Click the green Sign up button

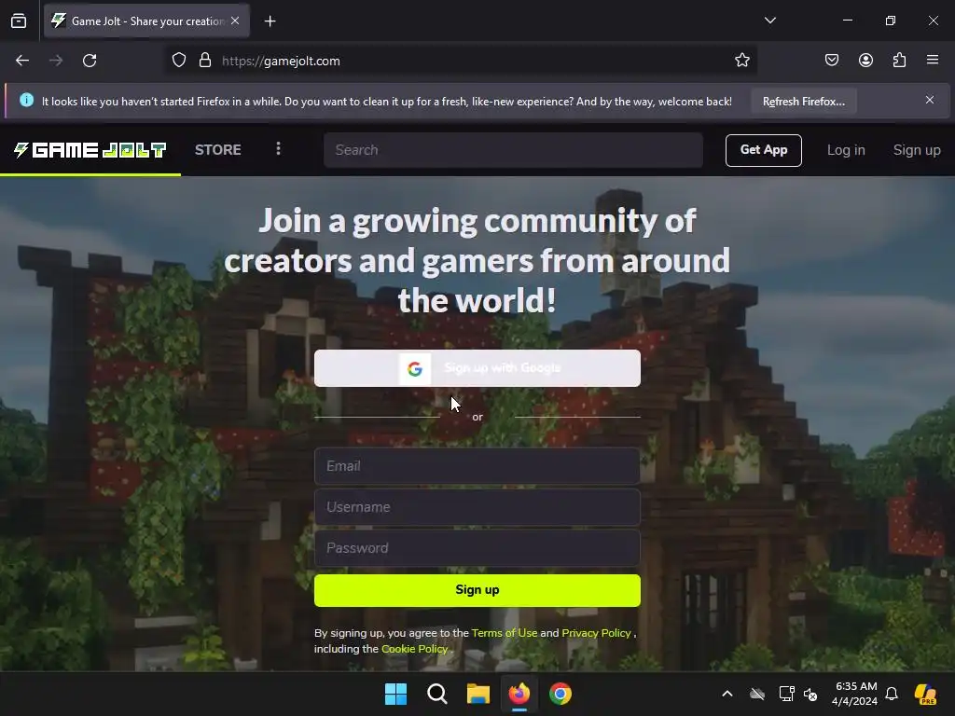tap(477, 590)
